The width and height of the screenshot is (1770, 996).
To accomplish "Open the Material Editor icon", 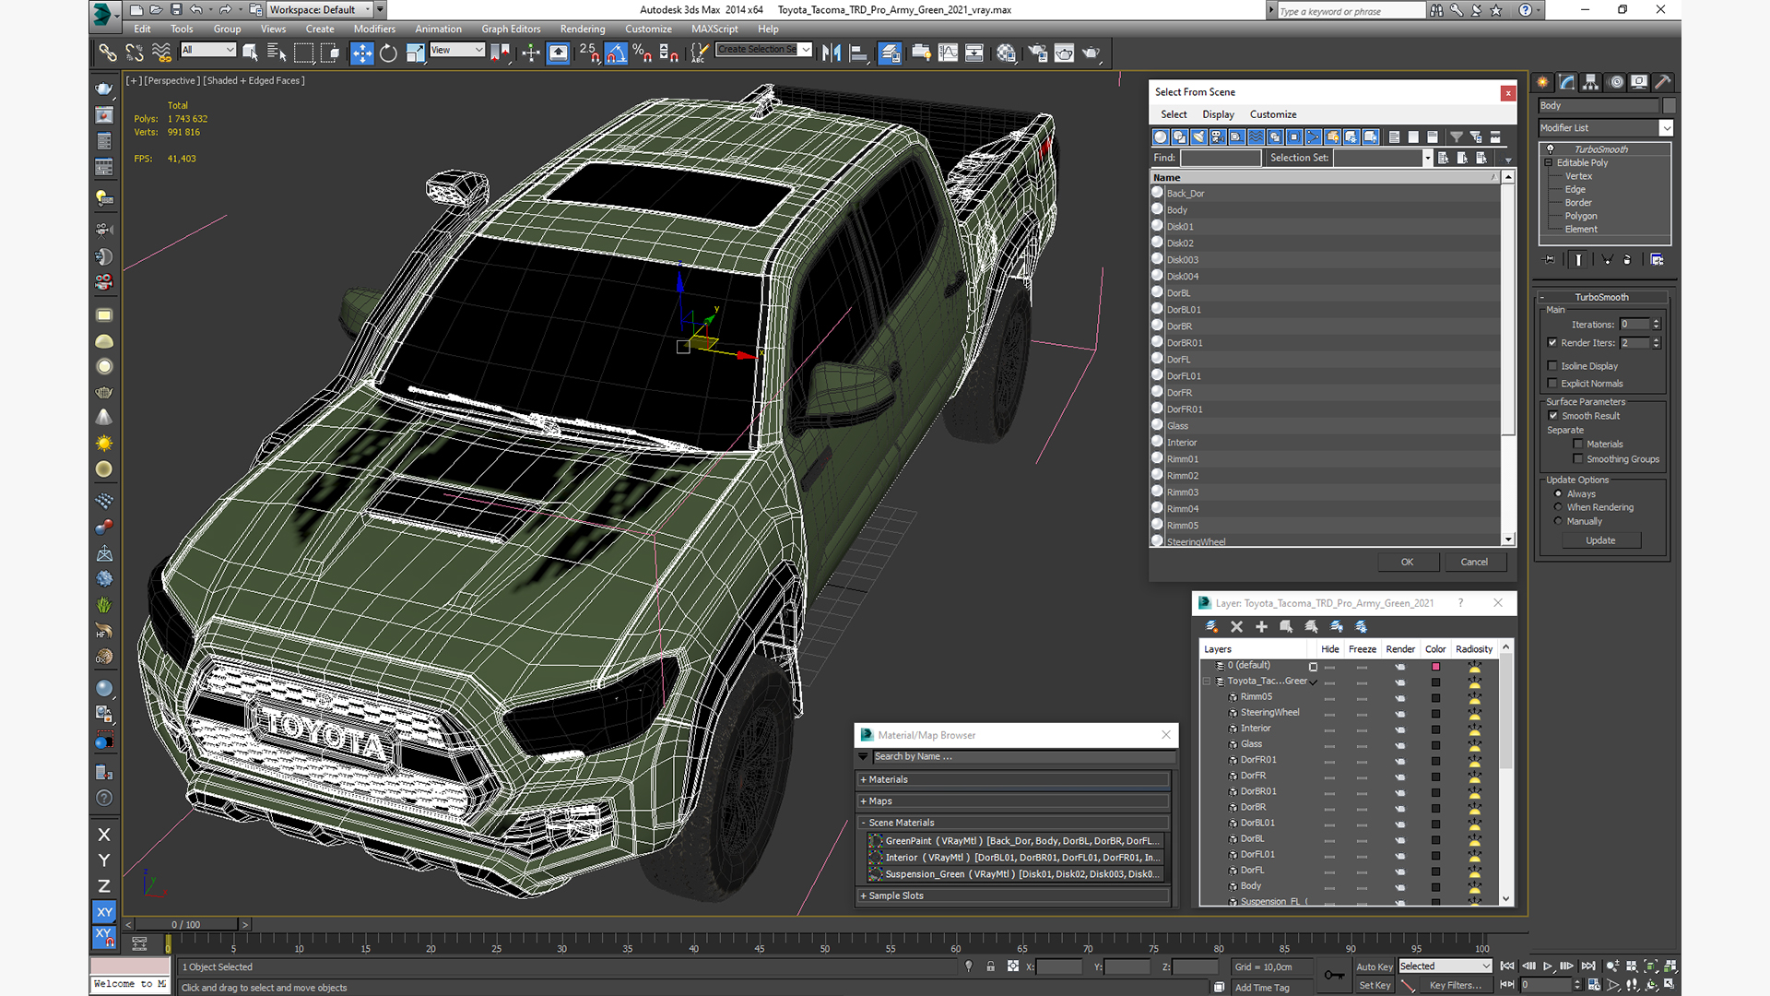I will (1007, 53).
